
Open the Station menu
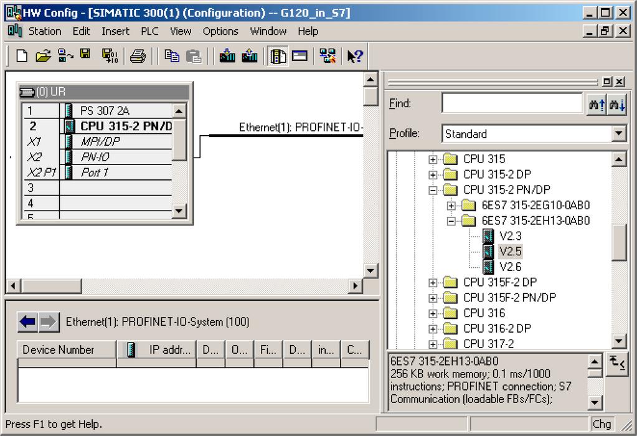[x=45, y=31]
